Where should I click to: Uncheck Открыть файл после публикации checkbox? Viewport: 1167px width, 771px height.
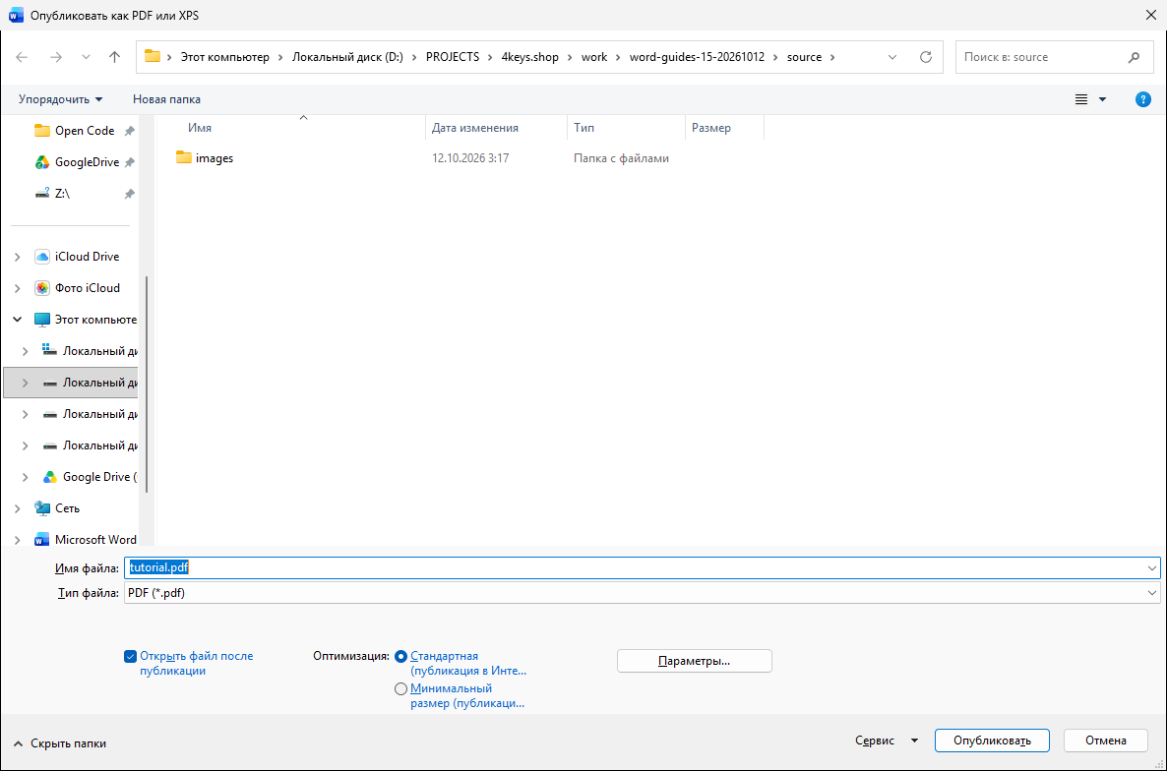click(x=130, y=656)
